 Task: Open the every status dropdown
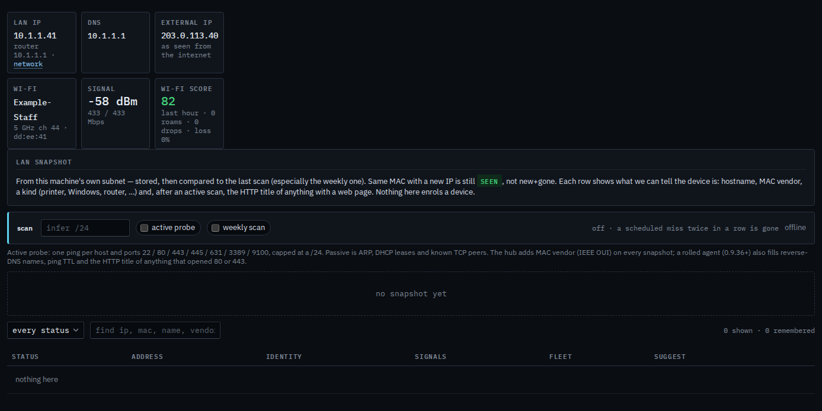pos(46,331)
